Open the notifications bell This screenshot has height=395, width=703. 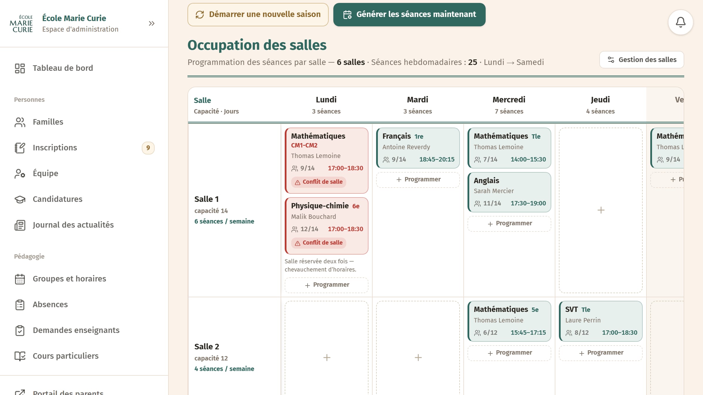pos(680,22)
